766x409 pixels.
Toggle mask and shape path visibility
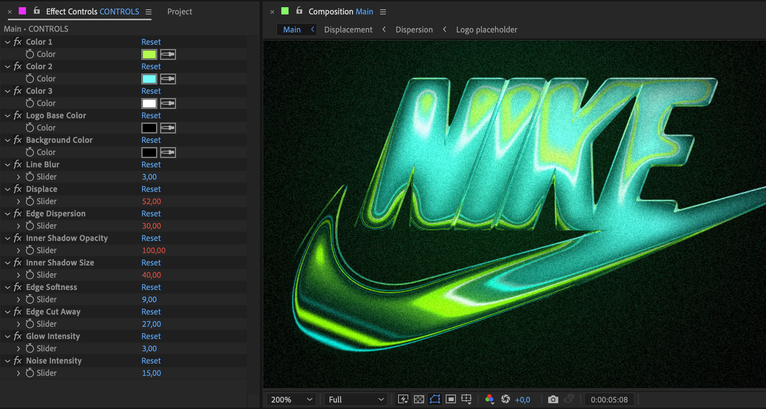pos(435,399)
